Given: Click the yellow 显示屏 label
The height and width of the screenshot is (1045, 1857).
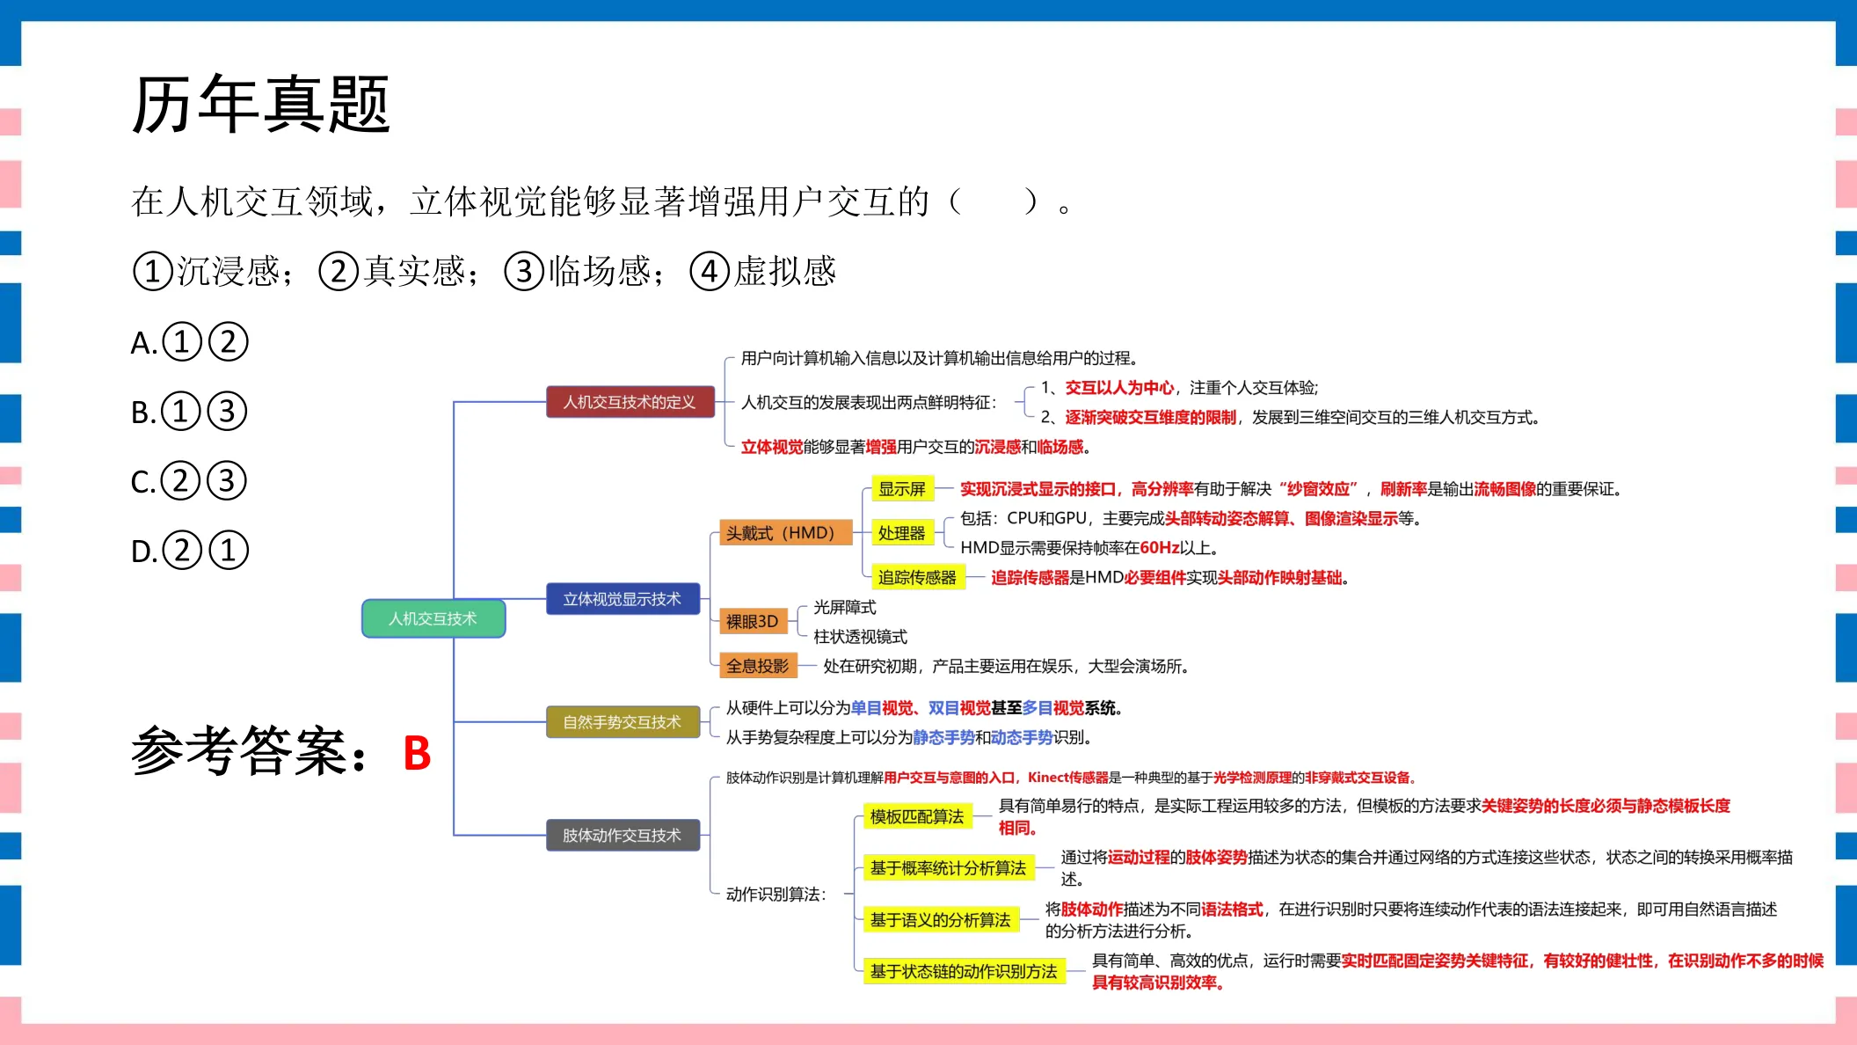Looking at the screenshot, I should pos(902,489).
